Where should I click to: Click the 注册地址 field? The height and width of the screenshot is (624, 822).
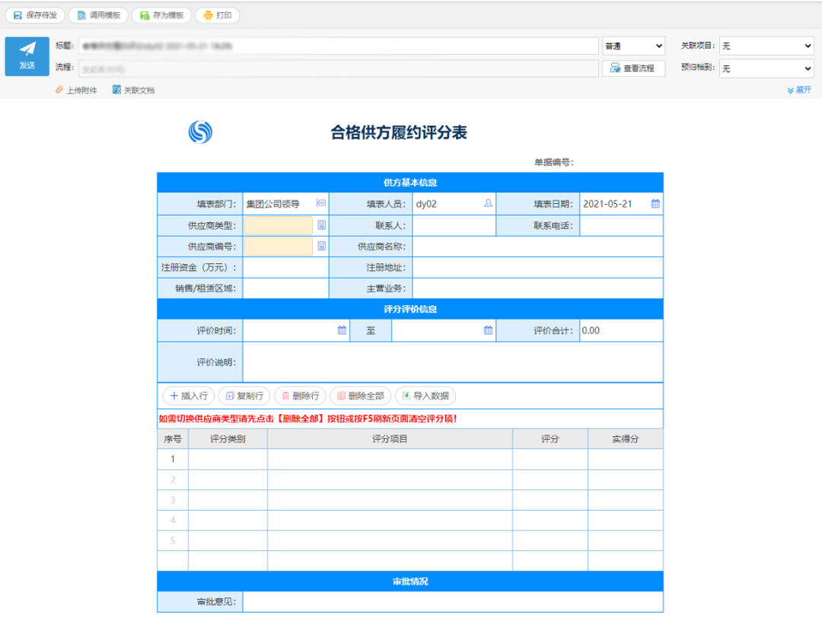[x=538, y=268]
